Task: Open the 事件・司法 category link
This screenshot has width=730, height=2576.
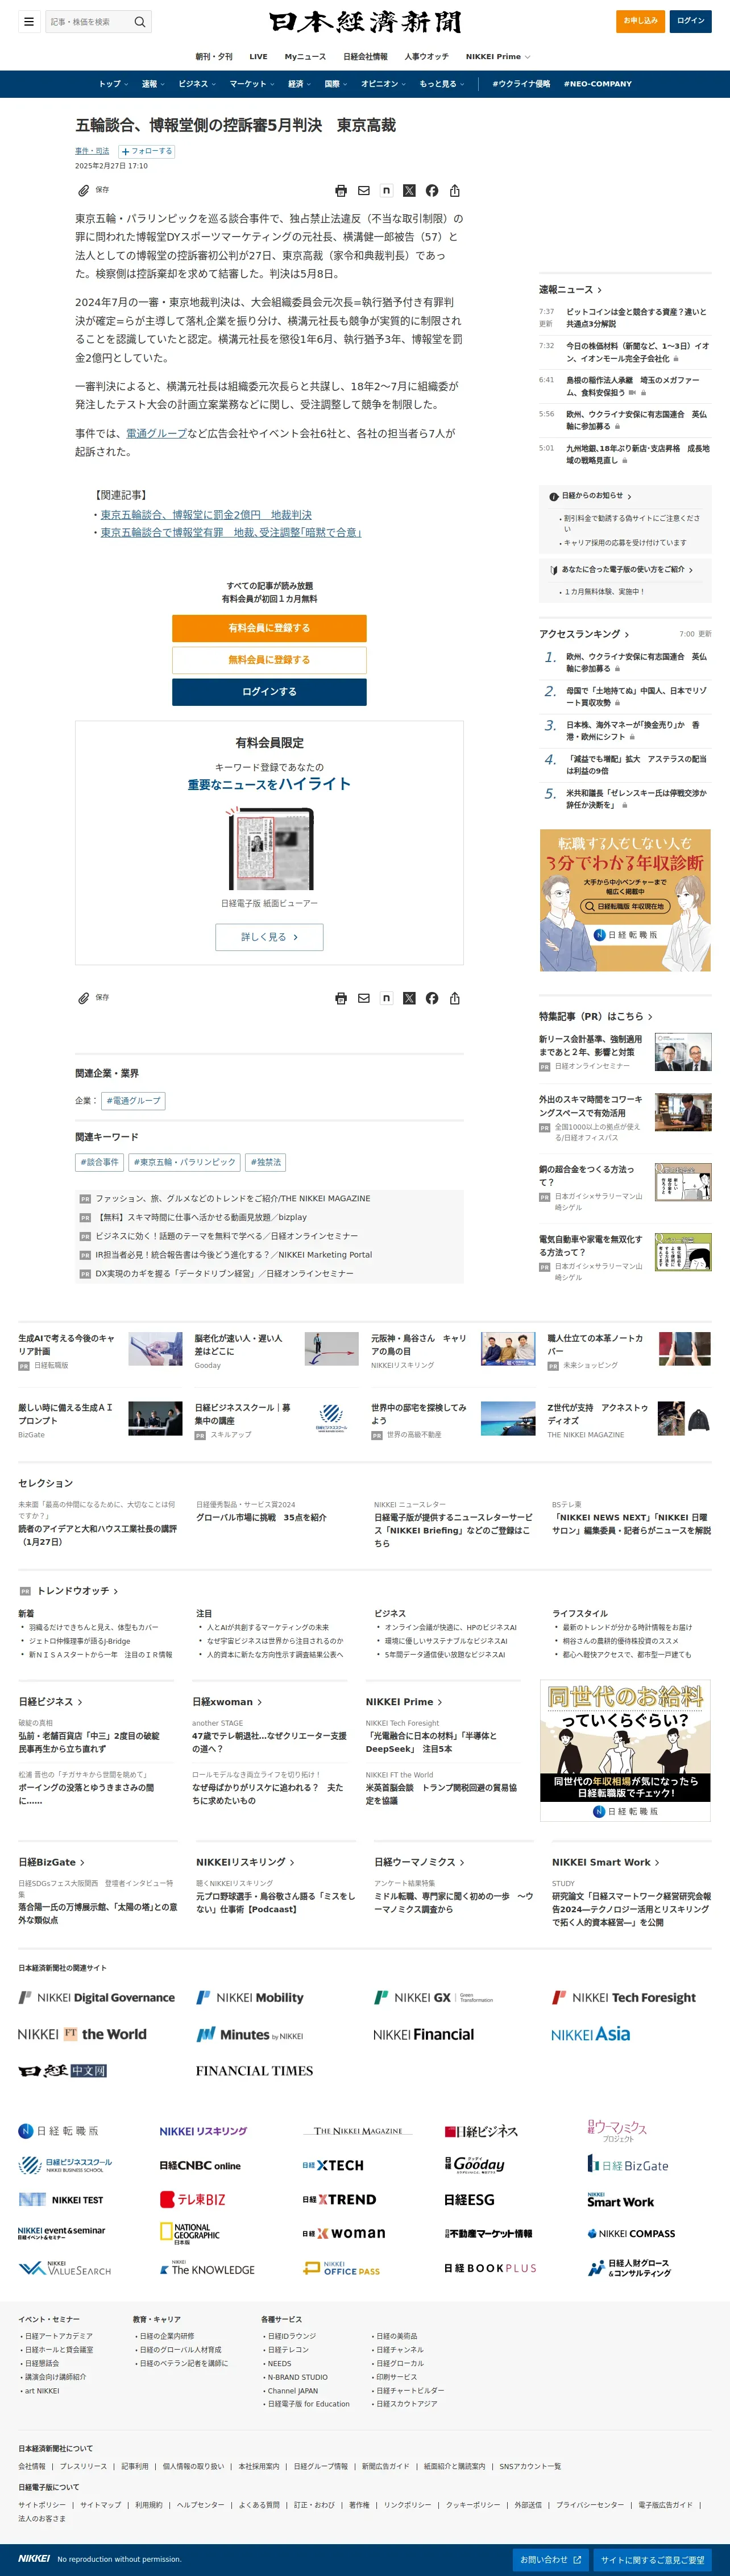Action: (x=92, y=151)
